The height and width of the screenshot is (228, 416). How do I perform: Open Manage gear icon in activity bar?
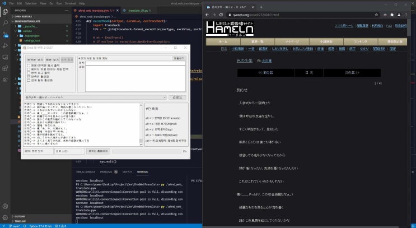(4, 216)
